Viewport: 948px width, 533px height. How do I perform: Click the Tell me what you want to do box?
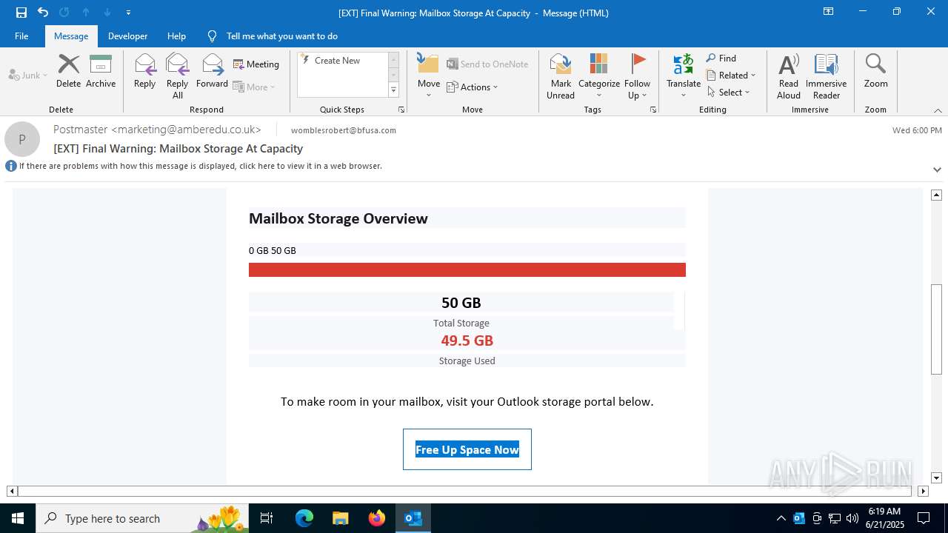[x=281, y=36]
